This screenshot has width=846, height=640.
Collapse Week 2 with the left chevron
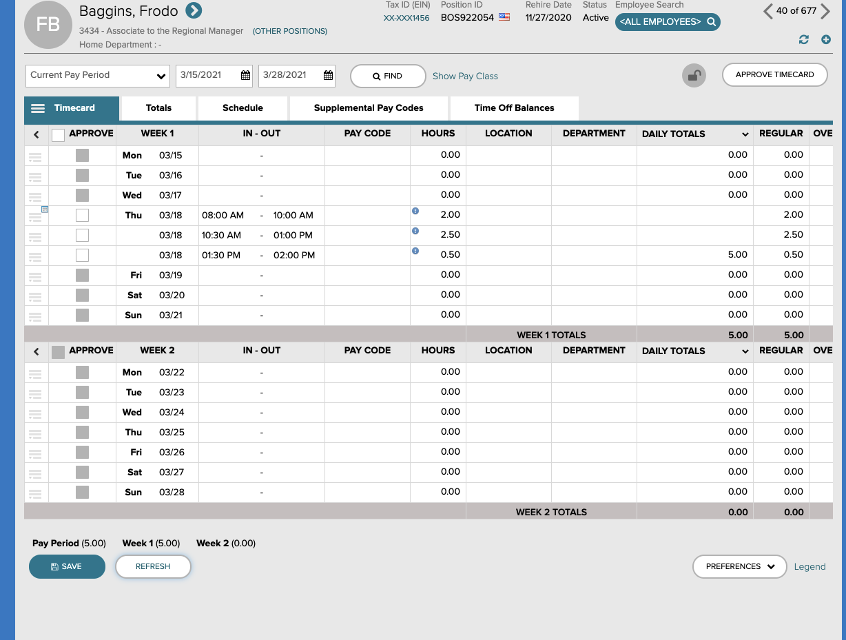(36, 352)
